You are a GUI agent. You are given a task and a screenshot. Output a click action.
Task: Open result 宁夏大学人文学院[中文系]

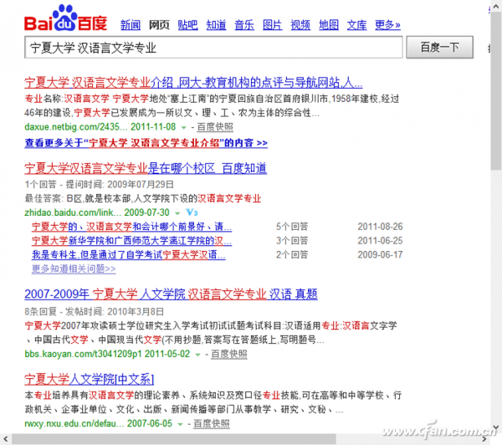point(90,380)
